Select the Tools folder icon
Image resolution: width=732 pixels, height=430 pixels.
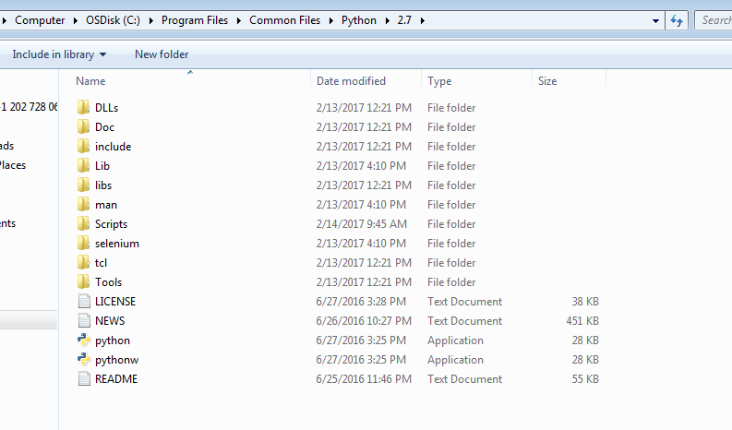84,282
